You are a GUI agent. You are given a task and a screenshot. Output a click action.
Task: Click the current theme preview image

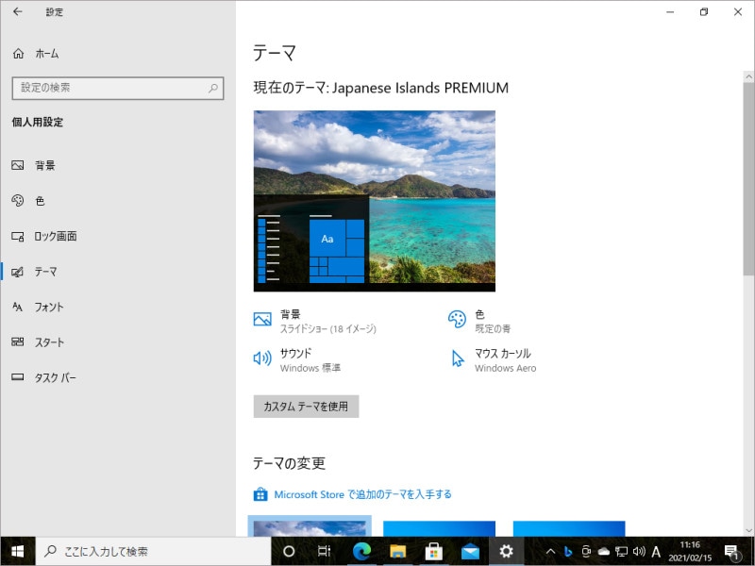coord(374,201)
